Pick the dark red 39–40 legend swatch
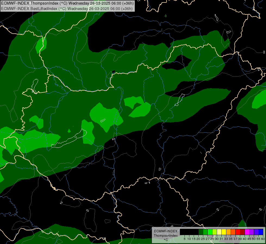 pyautogui.click(x=242, y=232)
